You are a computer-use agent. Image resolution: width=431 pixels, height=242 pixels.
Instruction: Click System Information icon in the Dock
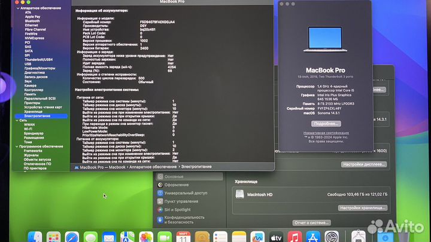pos(358,237)
